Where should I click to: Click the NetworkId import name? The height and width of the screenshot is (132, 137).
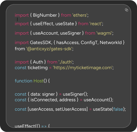(111, 43)
